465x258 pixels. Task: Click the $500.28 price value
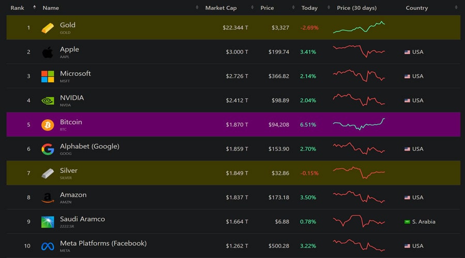point(279,246)
